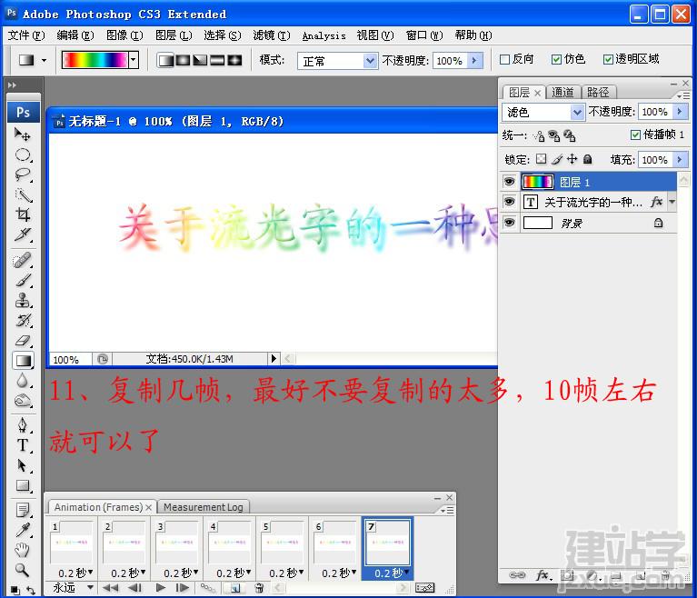697x598 pixels.
Task: Select the Clone Stamp tool
Action: (x=22, y=300)
